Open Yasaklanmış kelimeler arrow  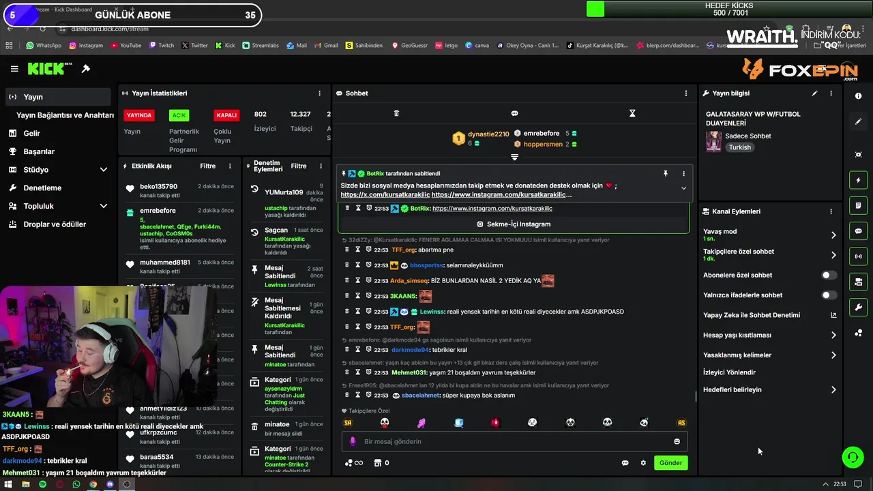pyautogui.click(x=833, y=355)
